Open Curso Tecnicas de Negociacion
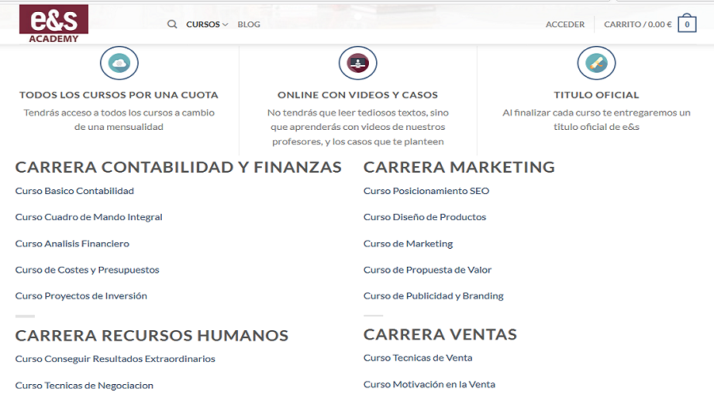 [84, 386]
